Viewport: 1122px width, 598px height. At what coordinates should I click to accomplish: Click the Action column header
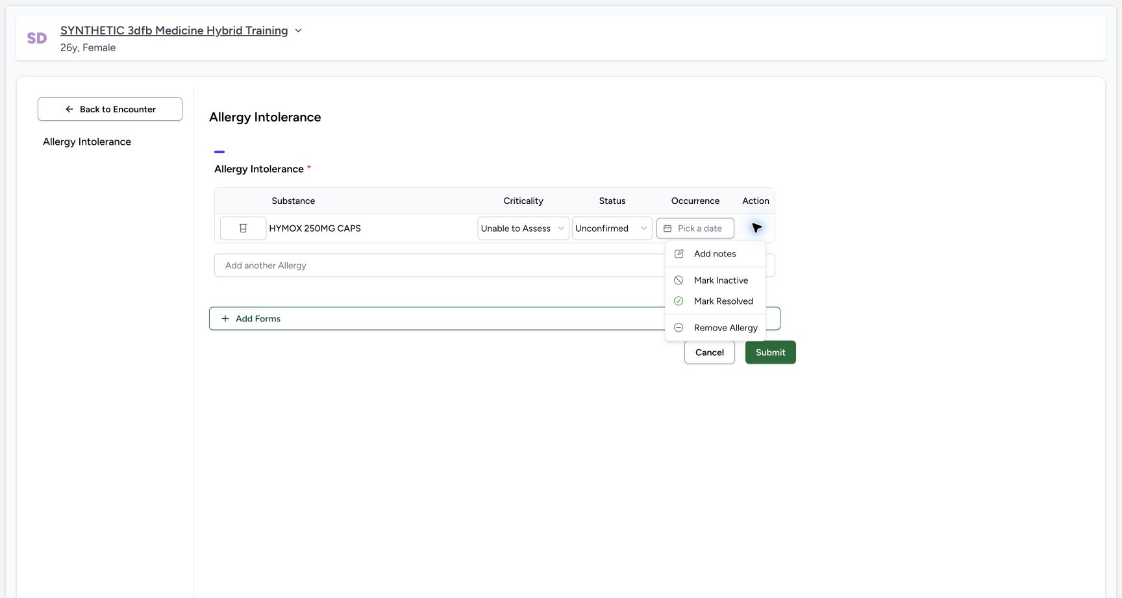pyautogui.click(x=756, y=201)
